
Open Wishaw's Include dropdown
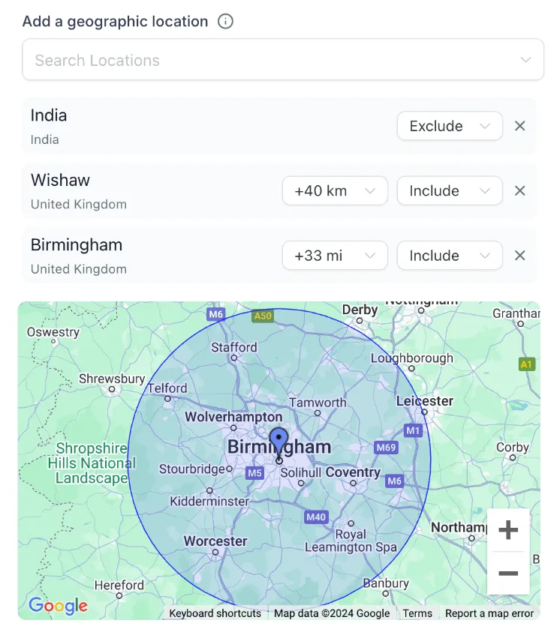(449, 190)
